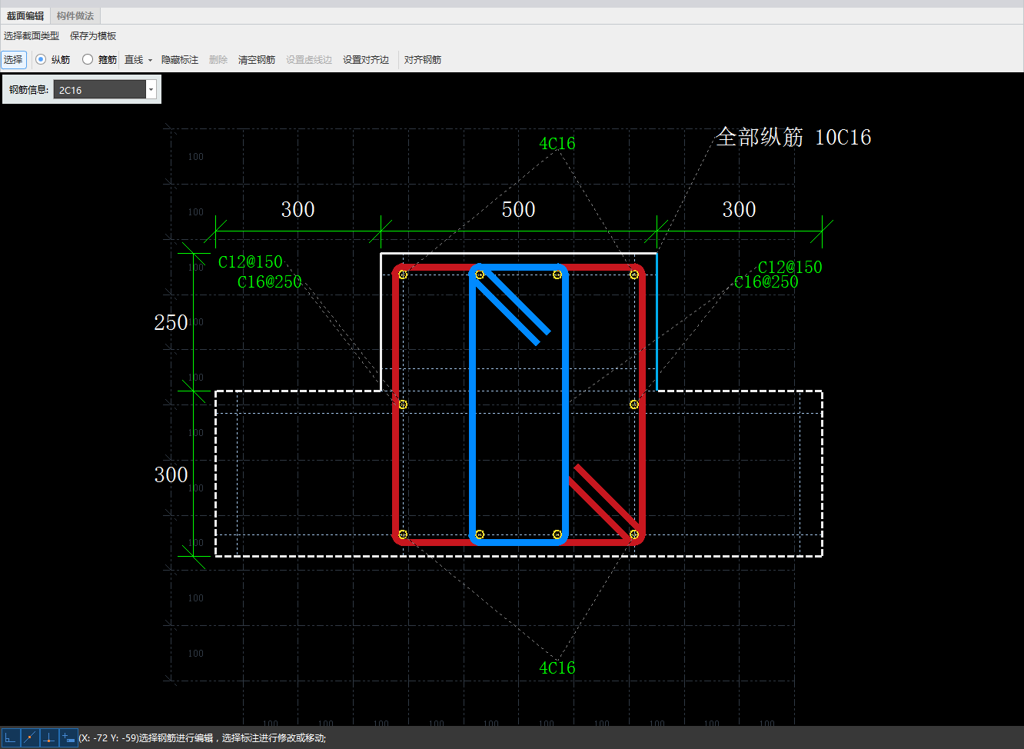Toggle the orthogonal mode icon in status bar
1024x749 pixels.
(x=10, y=737)
